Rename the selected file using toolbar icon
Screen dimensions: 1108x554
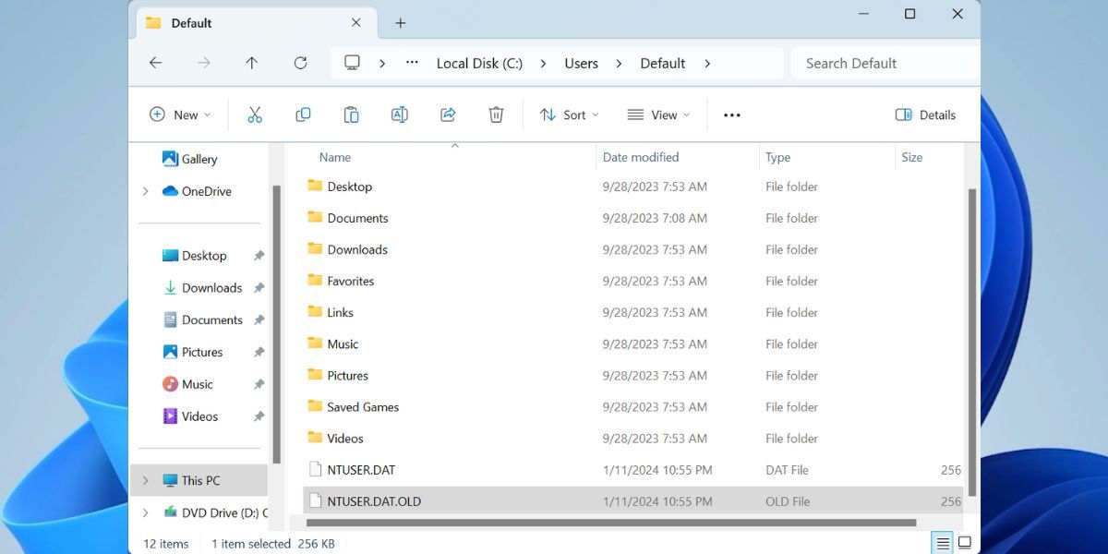pyautogui.click(x=399, y=114)
